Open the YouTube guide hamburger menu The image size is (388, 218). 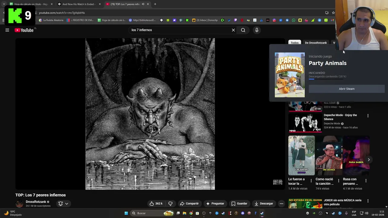(7, 30)
